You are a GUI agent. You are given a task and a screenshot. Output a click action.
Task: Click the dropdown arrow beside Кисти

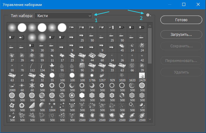(90, 16)
